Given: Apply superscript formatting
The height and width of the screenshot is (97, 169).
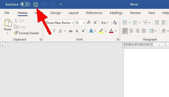Looking at the screenshot, I should pos(83,31).
